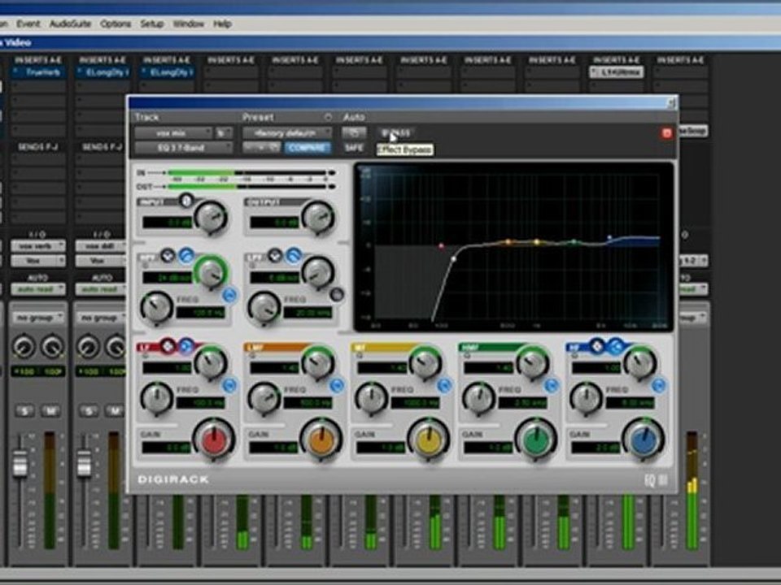This screenshot has width=781, height=585.
Task: Select LPF notch filter type icon
Action: 275,255
